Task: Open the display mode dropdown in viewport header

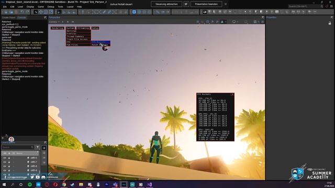Action: pos(235,22)
